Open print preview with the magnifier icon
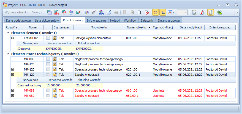 (x=195, y=12)
